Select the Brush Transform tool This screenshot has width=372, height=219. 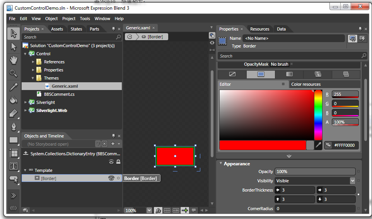point(14,113)
